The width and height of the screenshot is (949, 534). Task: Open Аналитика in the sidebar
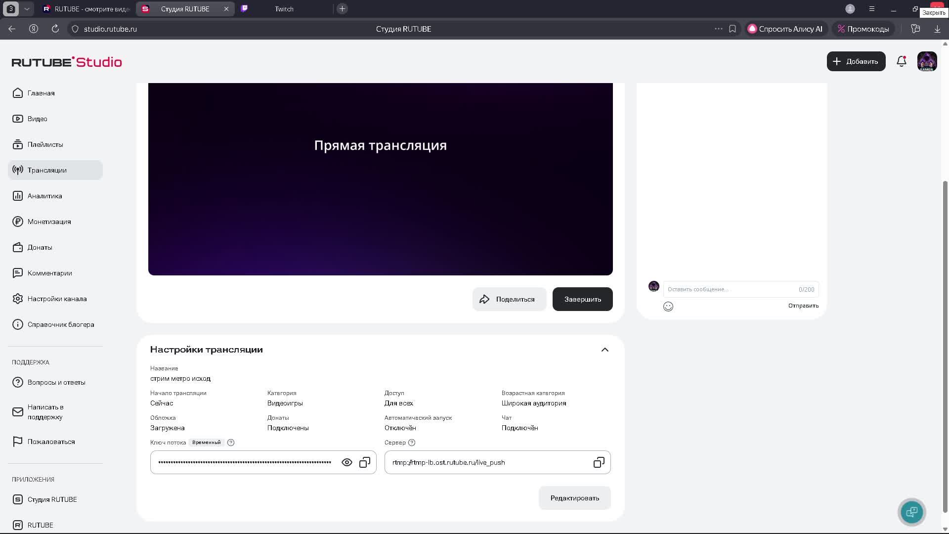44,196
